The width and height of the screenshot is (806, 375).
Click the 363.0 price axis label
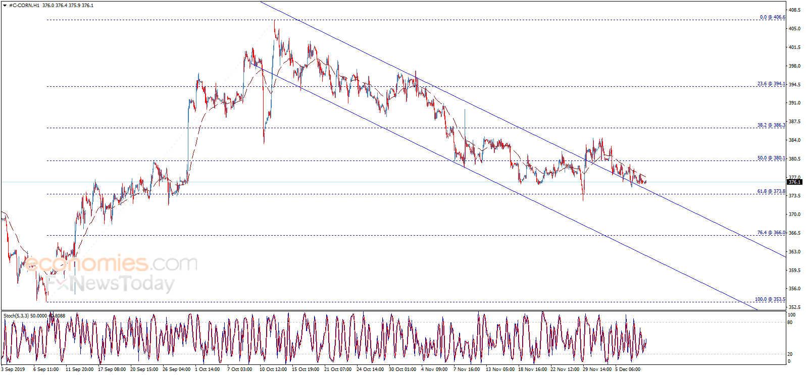pyautogui.click(x=794, y=252)
